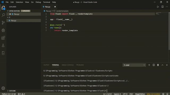
Task: Switch to the OUTPUT panel tab
Action: 46,65
